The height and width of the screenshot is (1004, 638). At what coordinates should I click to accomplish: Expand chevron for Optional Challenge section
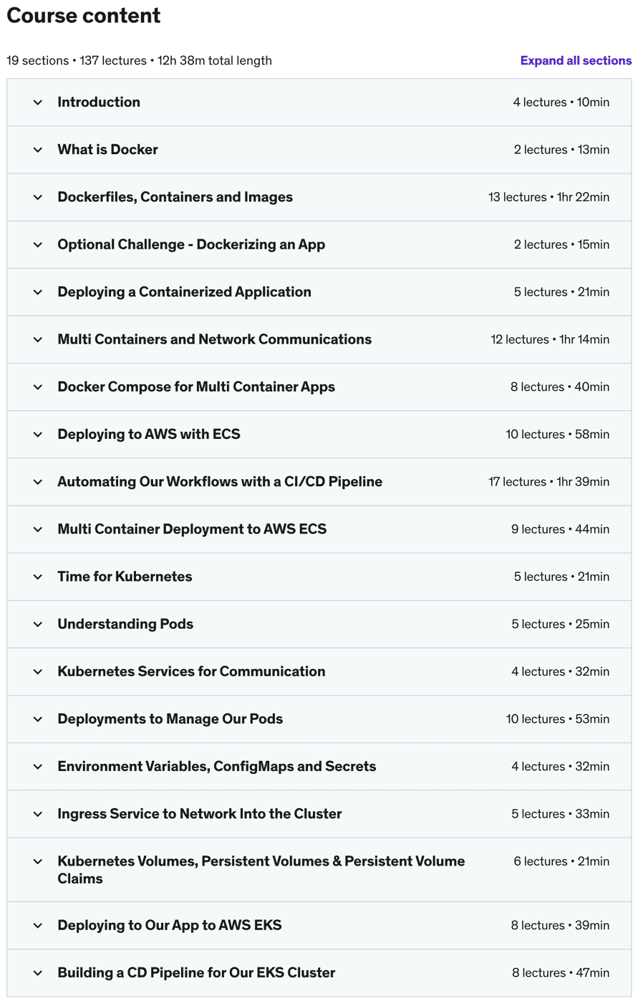pos(38,245)
